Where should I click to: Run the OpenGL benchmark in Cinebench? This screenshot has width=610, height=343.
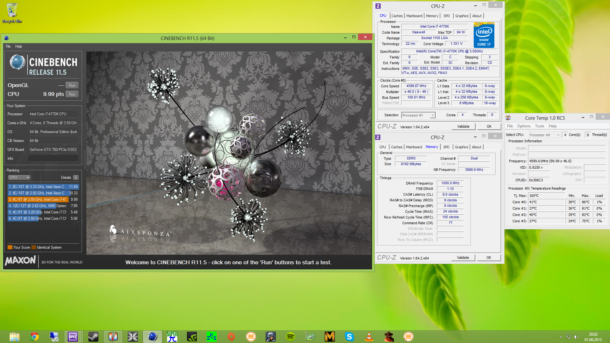pos(72,85)
